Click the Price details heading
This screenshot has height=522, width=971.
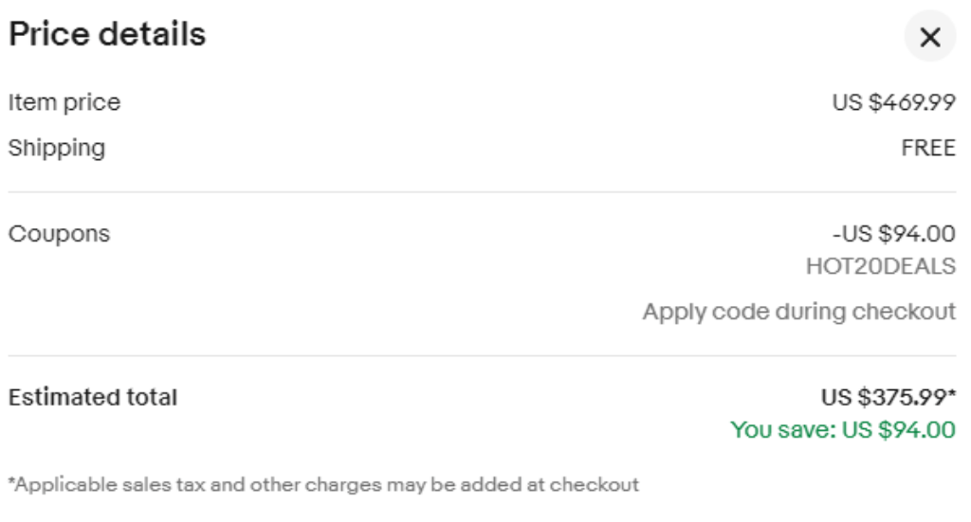(x=107, y=34)
